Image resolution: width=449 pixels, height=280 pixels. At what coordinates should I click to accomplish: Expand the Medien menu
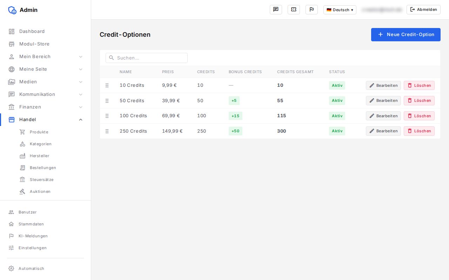click(45, 82)
